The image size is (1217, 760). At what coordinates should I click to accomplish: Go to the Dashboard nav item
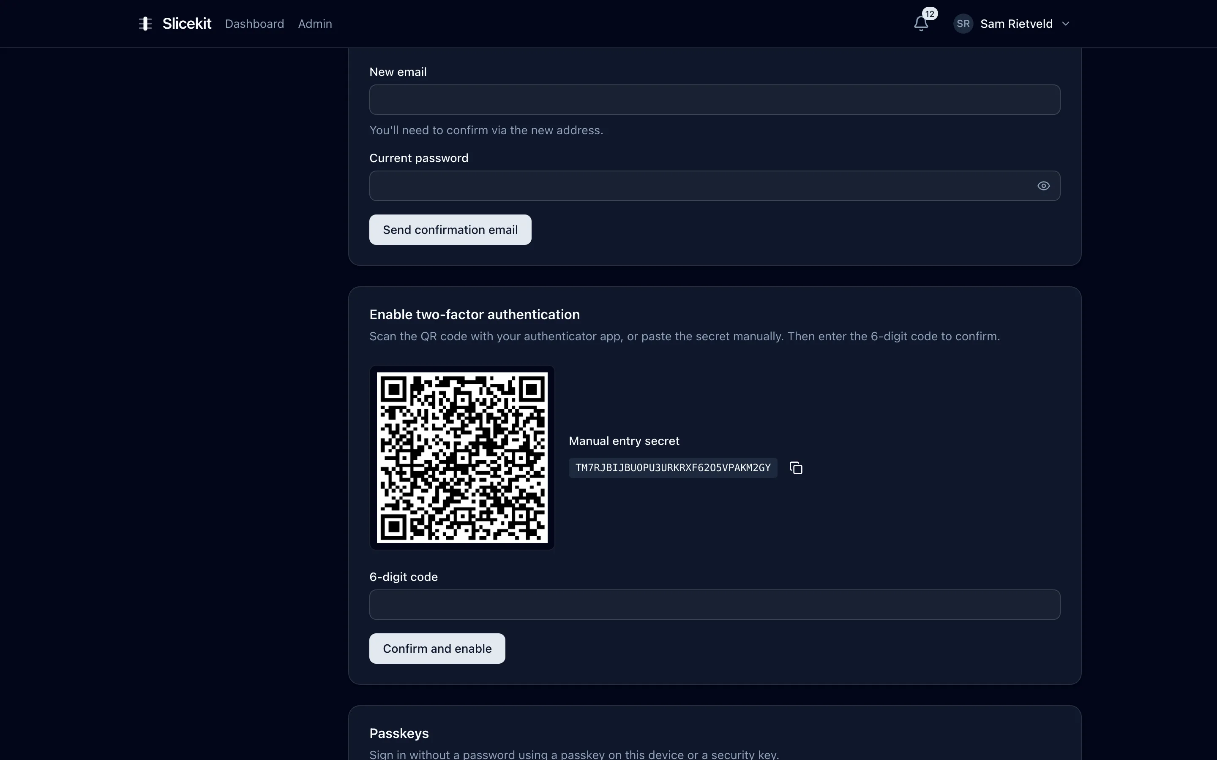(x=254, y=24)
